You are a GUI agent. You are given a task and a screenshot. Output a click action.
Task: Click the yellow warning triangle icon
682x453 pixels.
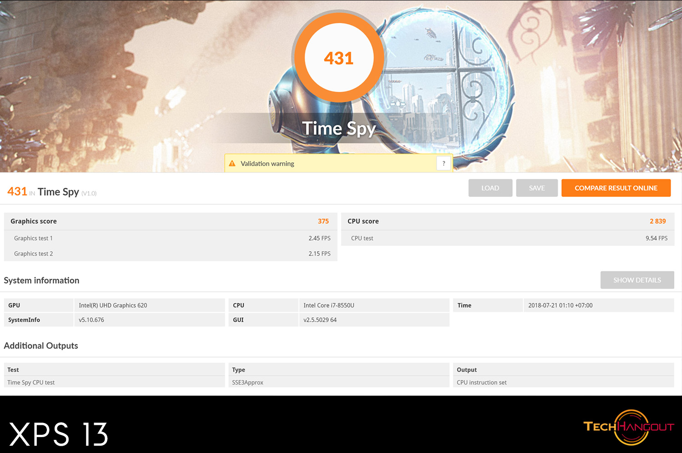click(232, 163)
